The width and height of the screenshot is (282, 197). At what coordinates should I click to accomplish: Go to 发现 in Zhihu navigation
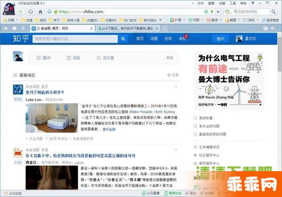[x=168, y=39]
